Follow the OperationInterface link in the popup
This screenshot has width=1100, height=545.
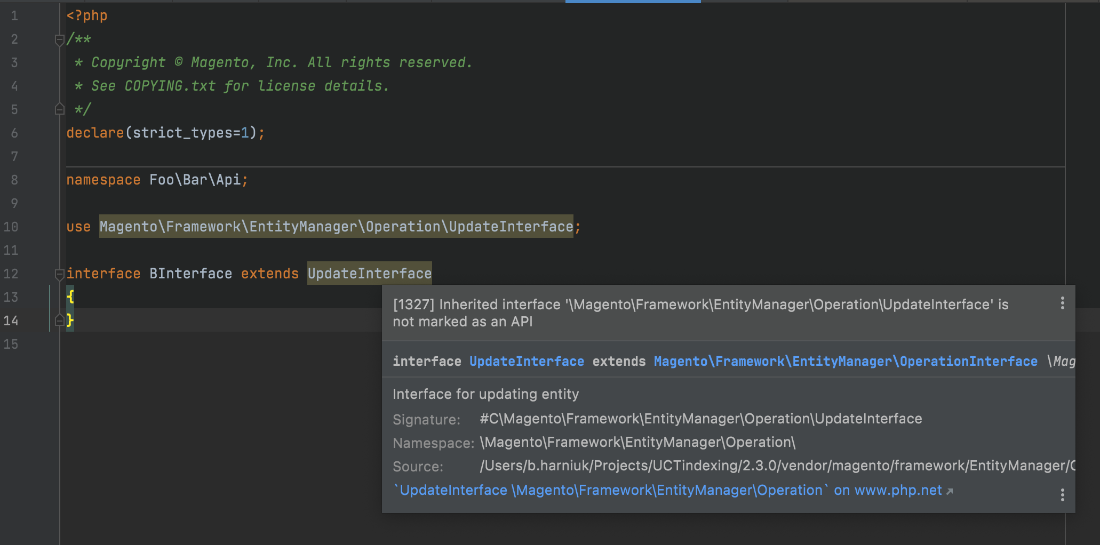coord(846,362)
